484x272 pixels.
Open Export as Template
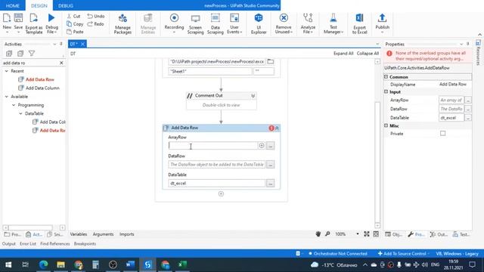click(x=33, y=23)
